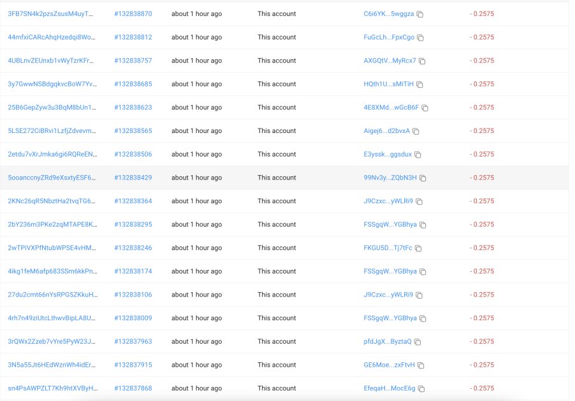Open transaction 2wTPiVXPfNtubWPSE4vHM...
Screen dimensions: 575x401
click(x=52, y=248)
